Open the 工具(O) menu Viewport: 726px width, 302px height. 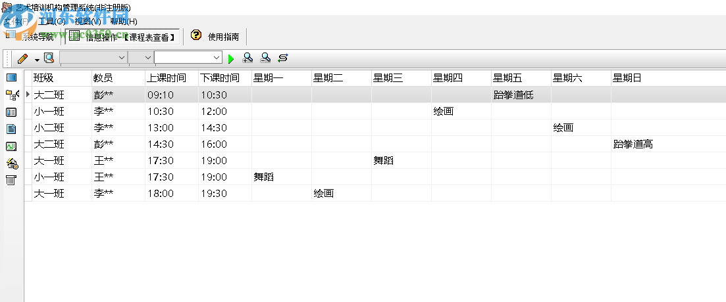(x=52, y=21)
